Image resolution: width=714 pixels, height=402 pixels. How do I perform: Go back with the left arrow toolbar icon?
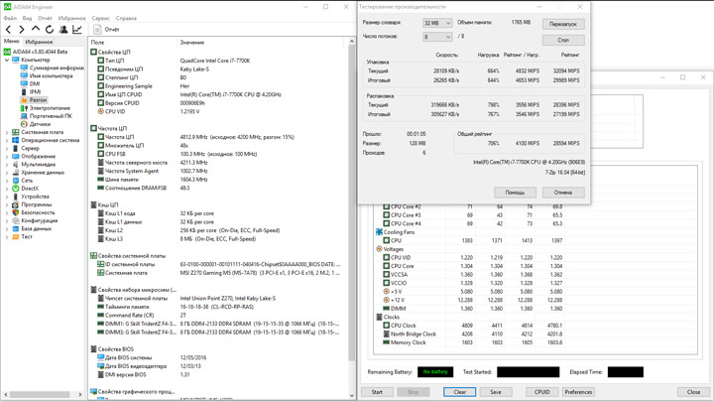(8, 30)
